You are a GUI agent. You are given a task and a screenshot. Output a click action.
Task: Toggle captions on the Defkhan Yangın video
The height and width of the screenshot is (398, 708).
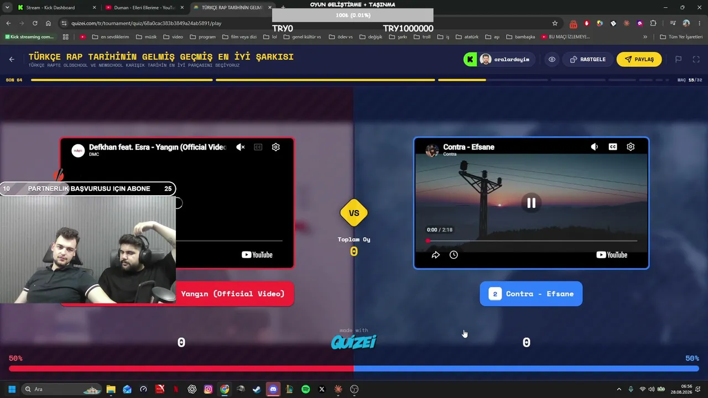[x=258, y=147]
